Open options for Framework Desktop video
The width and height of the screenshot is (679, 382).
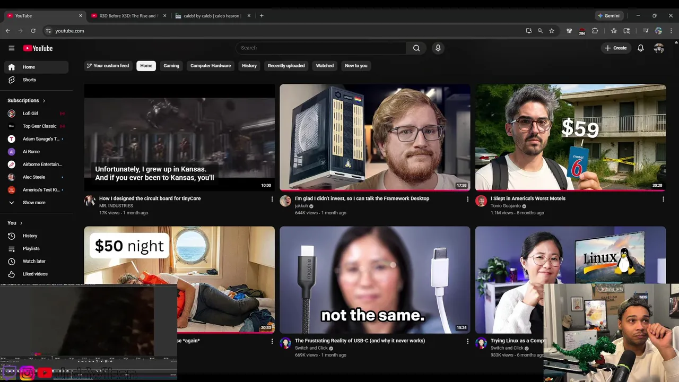click(x=468, y=199)
